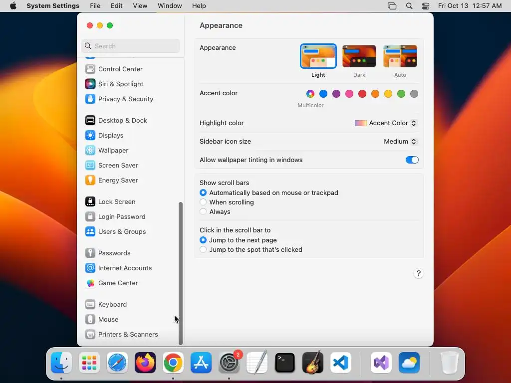Select Privacy & Security hand icon

pos(90,99)
